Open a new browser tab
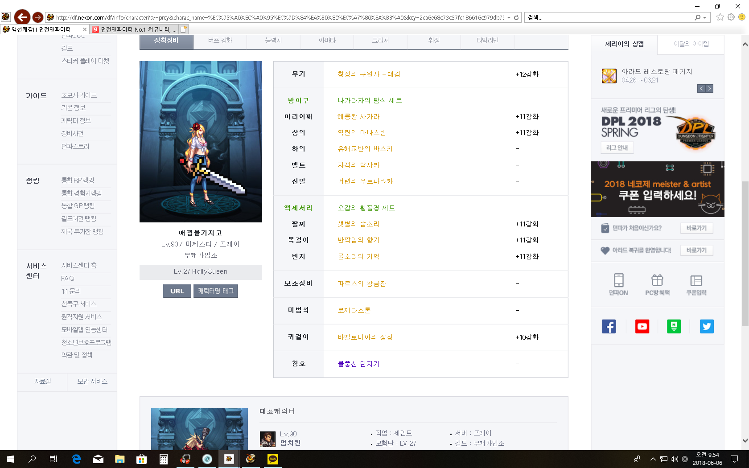This screenshot has width=749, height=468. point(184,29)
